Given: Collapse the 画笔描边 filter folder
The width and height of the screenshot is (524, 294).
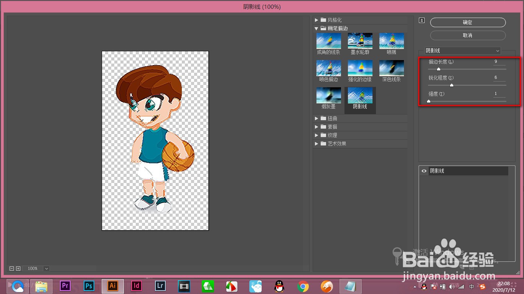Looking at the screenshot, I should [x=316, y=28].
